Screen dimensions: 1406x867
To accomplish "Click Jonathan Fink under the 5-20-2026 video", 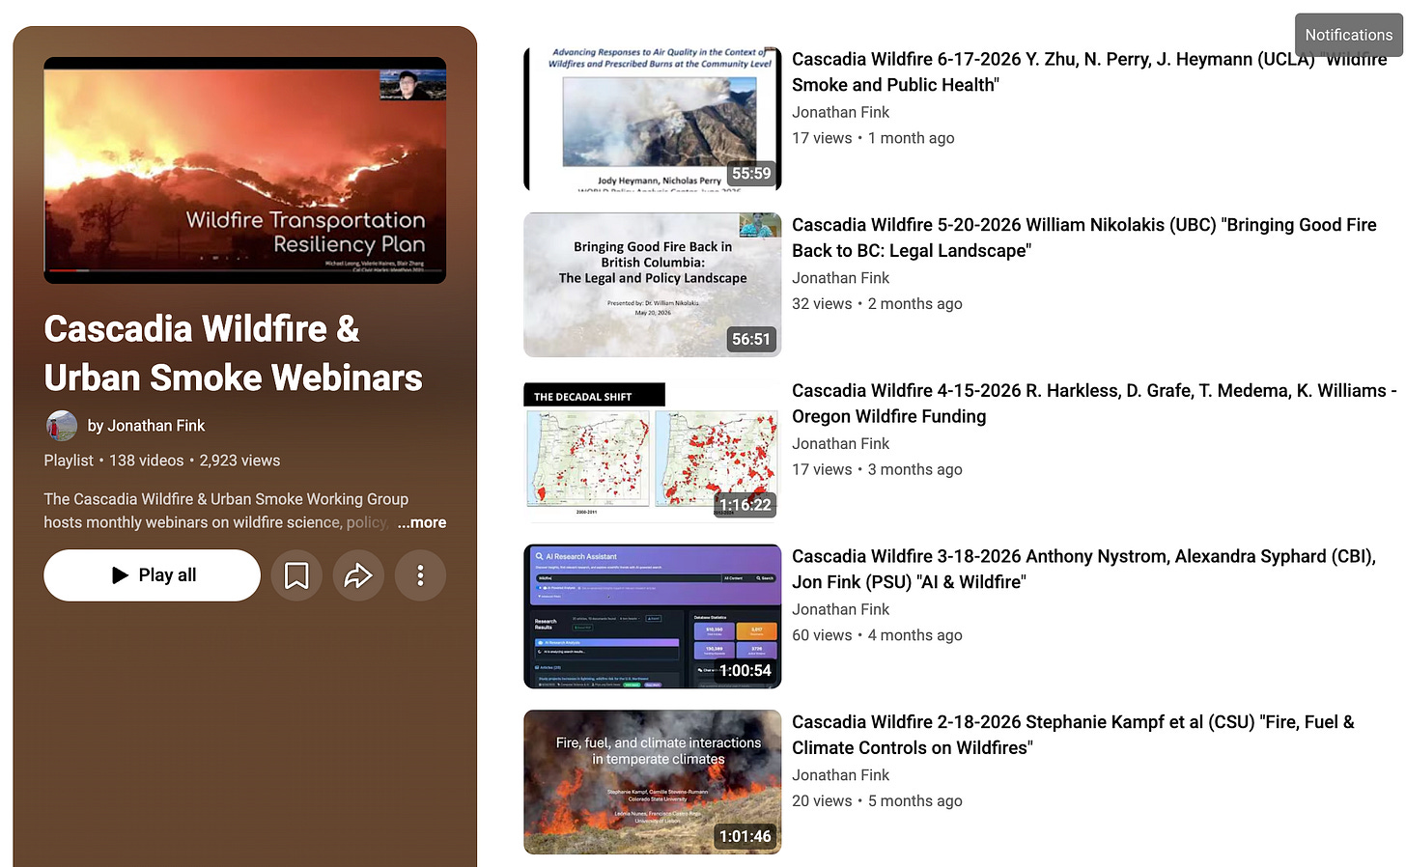I will click(x=840, y=278).
